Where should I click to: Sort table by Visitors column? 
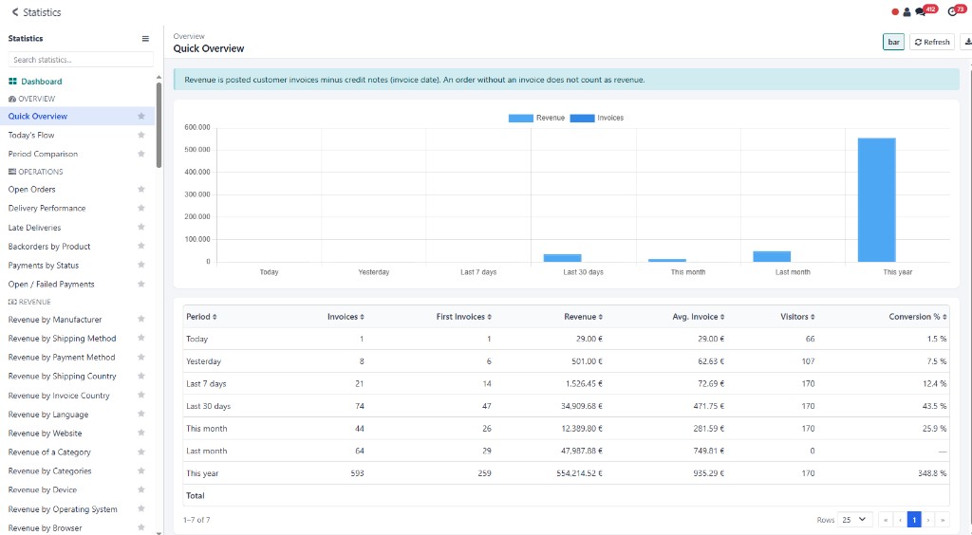point(797,317)
